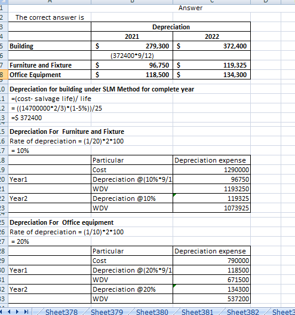Click rate formula '(1/10)*2*100' cell

[67, 232]
